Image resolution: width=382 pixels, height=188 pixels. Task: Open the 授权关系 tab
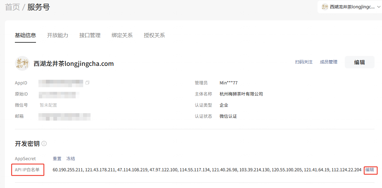click(154, 35)
